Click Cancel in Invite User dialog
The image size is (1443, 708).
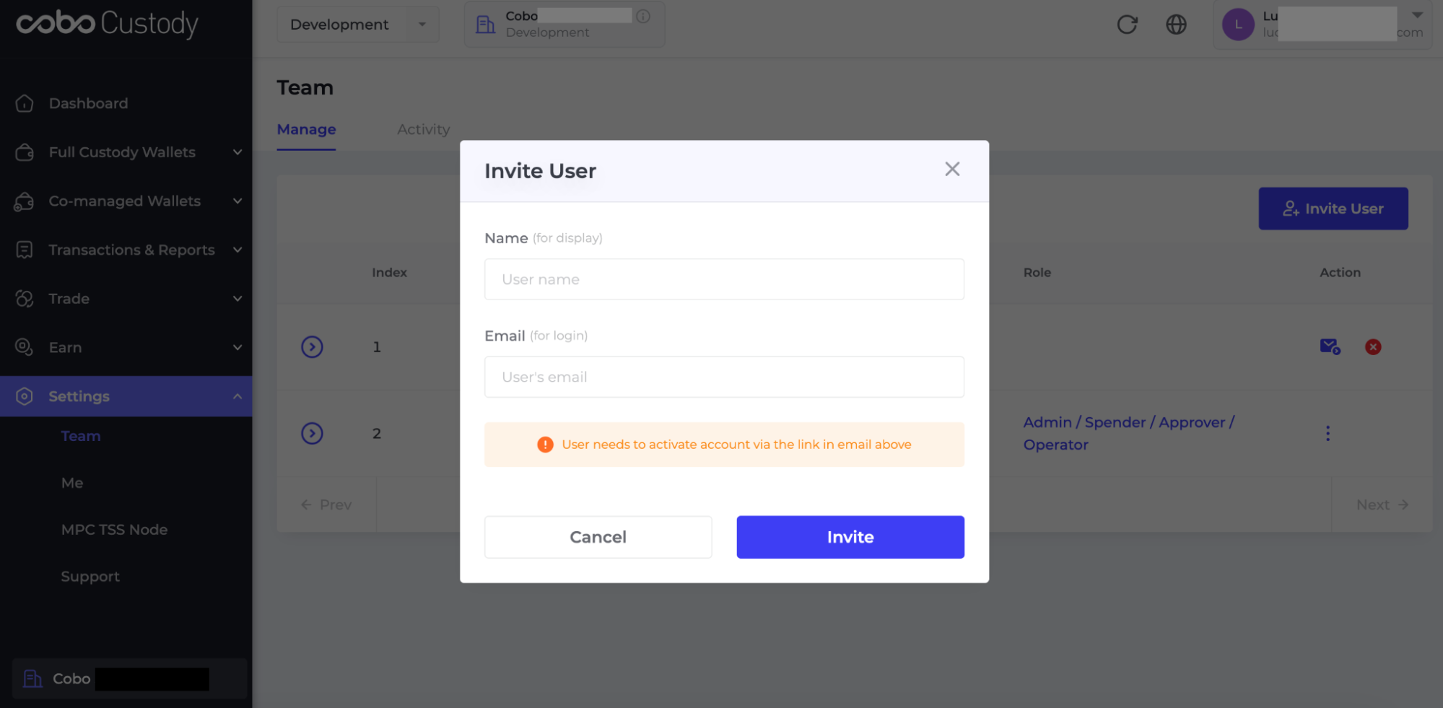pos(598,537)
